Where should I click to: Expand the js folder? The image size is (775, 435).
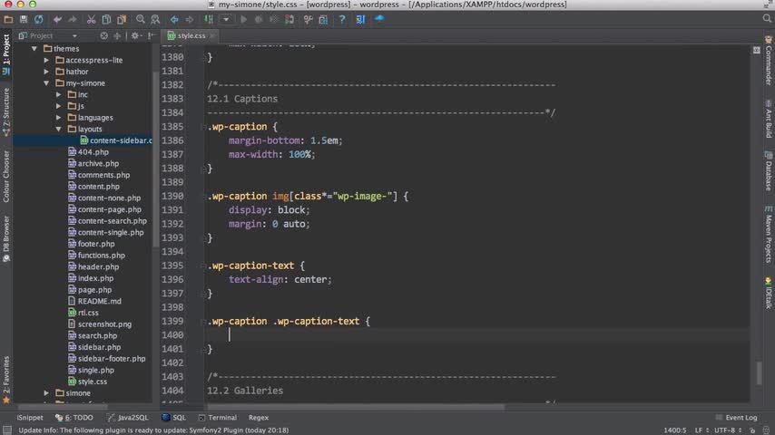[x=58, y=106]
